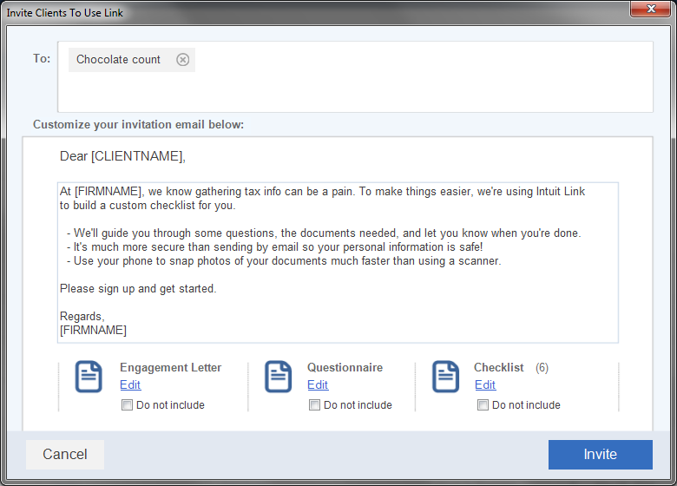
Task: Open the Checklist Edit link
Action: (x=485, y=384)
